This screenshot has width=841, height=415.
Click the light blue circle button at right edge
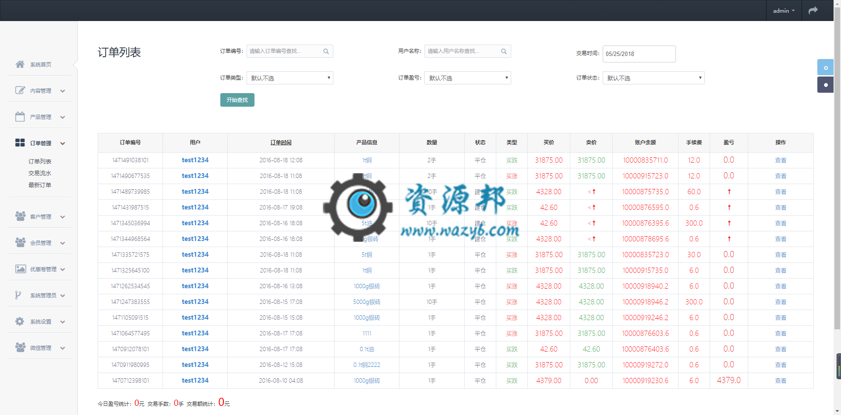[x=825, y=67]
